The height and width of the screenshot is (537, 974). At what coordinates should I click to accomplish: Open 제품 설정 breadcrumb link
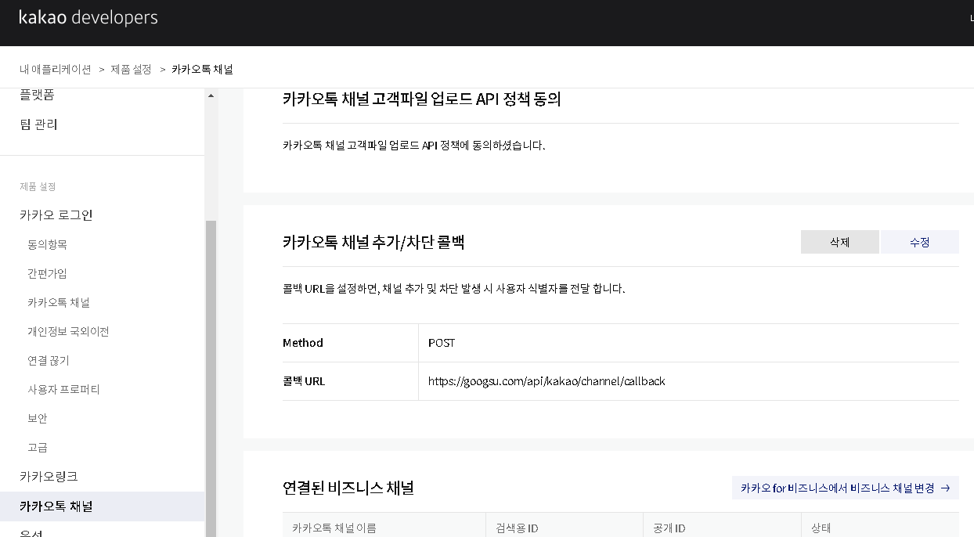click(x=131, y=69)
